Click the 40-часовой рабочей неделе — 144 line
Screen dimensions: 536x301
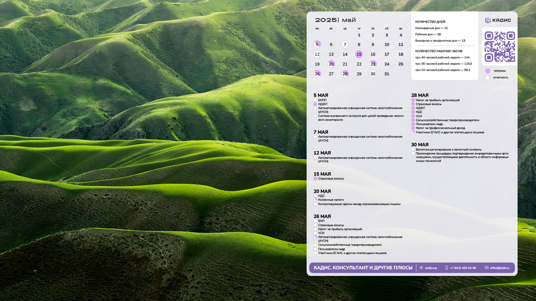pos(442,57)
